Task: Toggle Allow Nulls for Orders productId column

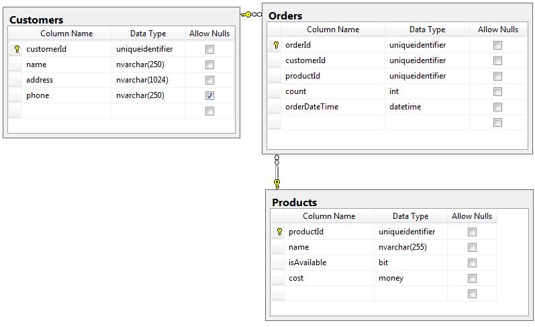Action: (497, 76)
